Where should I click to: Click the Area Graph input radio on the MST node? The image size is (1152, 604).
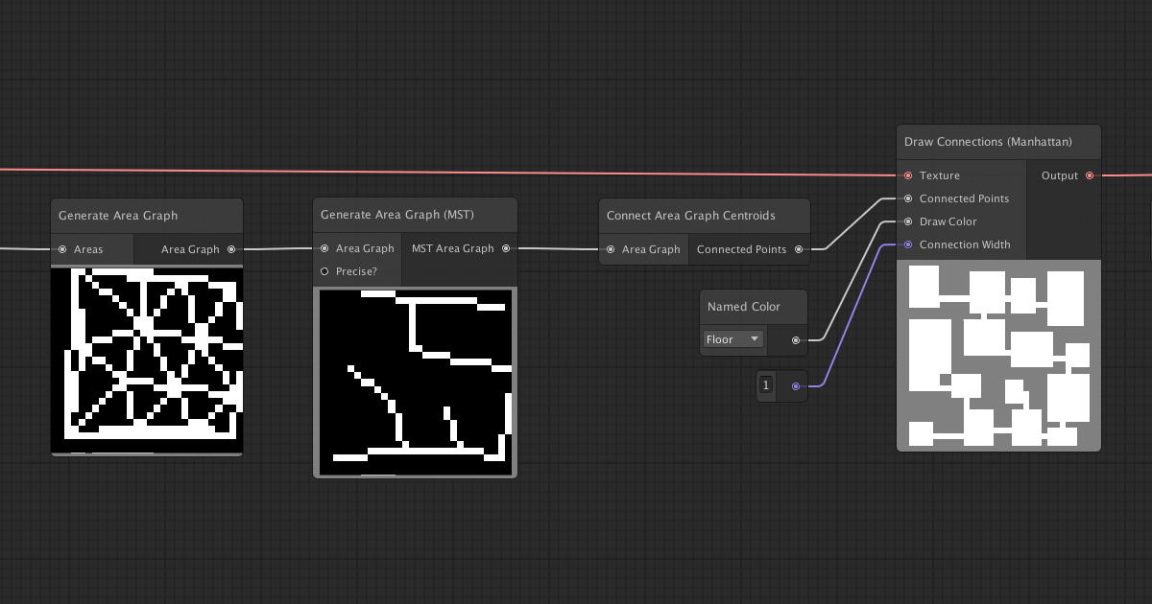click(x=324, y=247)
